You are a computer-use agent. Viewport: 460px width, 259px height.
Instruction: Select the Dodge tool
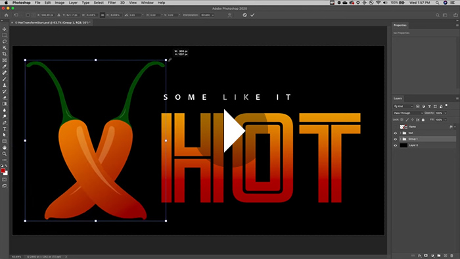[x=5, y=116]
